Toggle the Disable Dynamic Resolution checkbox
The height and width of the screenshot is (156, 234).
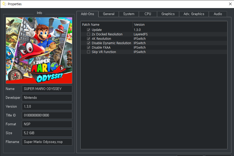[x=88, y=43]
